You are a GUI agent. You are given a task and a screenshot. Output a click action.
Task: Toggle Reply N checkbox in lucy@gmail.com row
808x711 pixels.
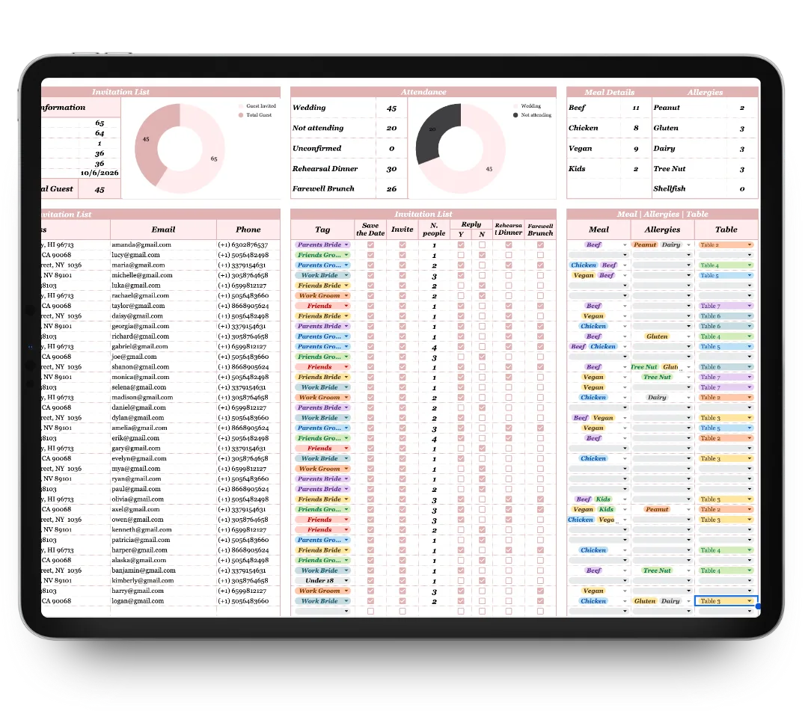tap(482, 255)
